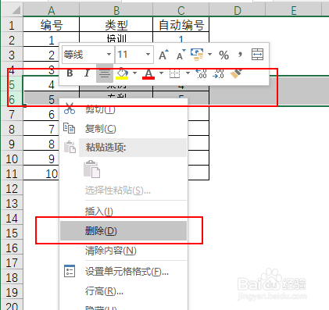Choose 插入(I) from context menu

click(x=123, y=211)
